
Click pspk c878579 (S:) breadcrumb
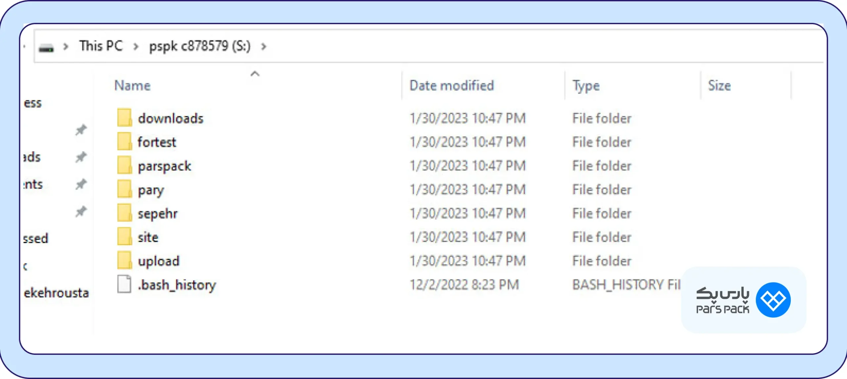coord(200,46)
